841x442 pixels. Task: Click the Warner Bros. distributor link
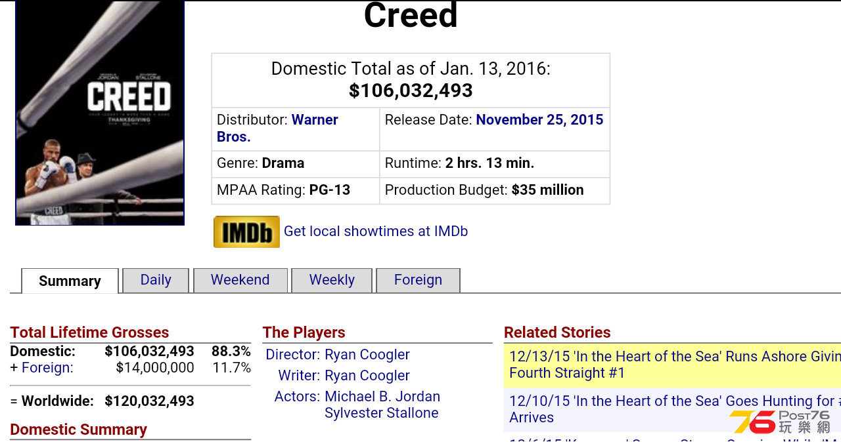(x=277, y=129)
